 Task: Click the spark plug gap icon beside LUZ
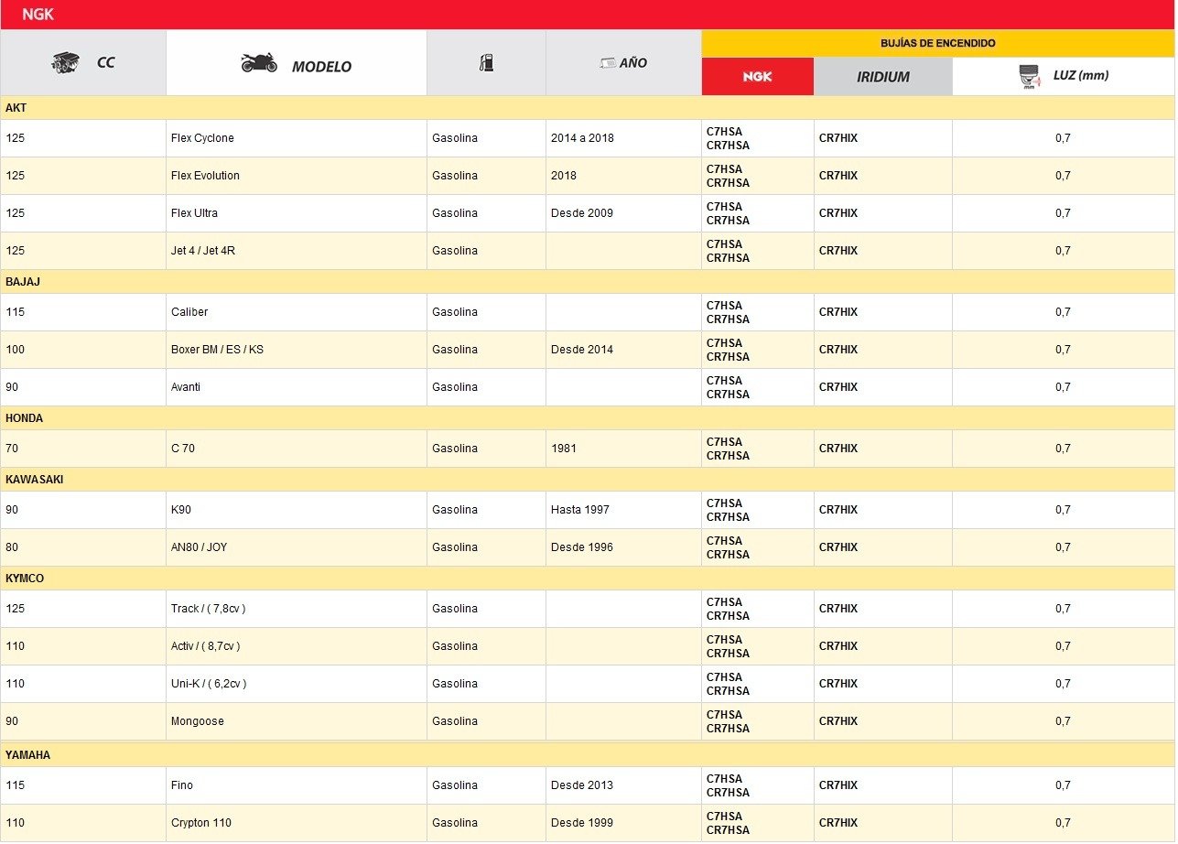(1029, 76)
